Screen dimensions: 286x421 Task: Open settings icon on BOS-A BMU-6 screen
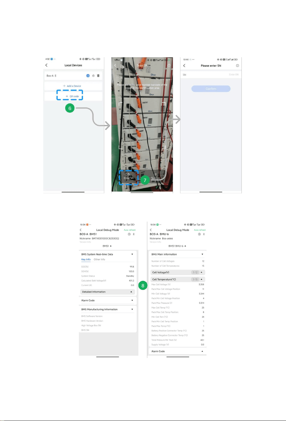coord(199,234)
